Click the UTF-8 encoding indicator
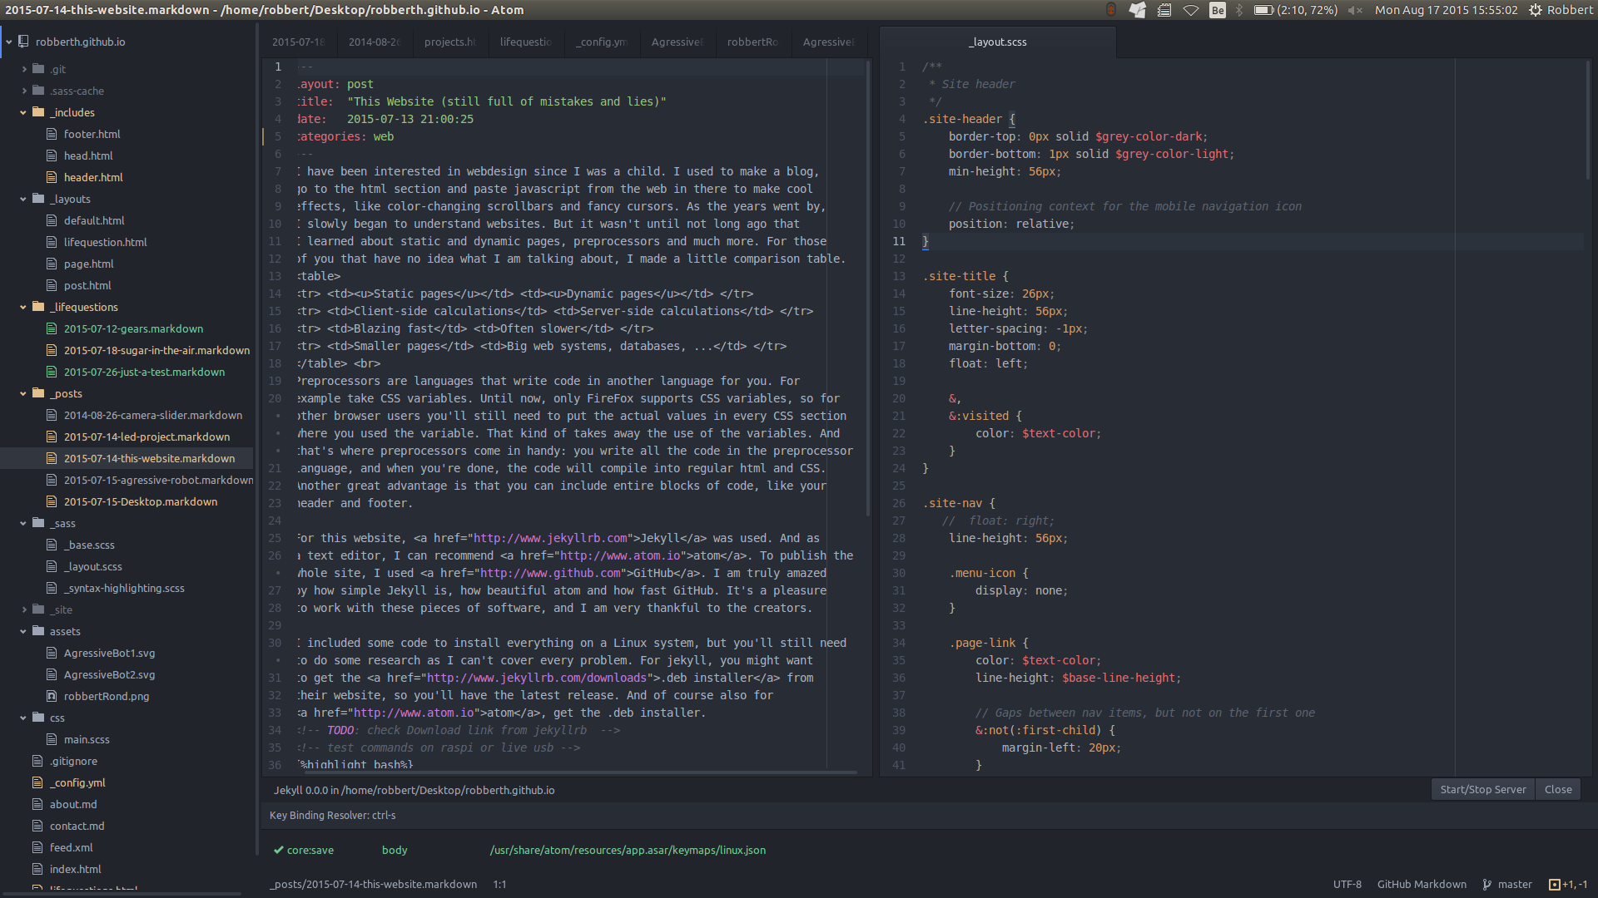 pyautogui.click(x=1347, y=884)
